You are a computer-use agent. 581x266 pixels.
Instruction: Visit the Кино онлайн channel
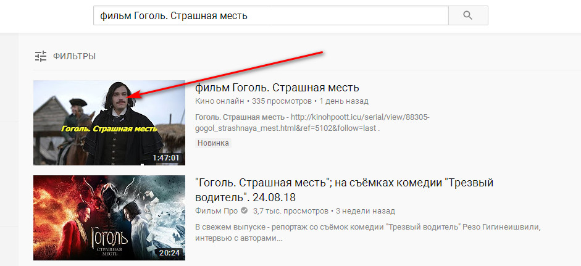click(219, 101)
